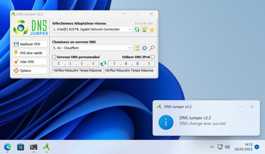The image size is (265, 154).
Task: Click the network tray icon
Action: click(x=220, y=147)
